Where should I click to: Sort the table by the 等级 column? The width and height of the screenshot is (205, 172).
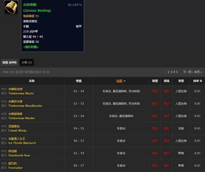(78, 81)
